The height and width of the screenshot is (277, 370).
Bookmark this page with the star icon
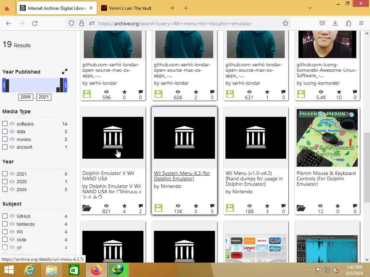285,23
